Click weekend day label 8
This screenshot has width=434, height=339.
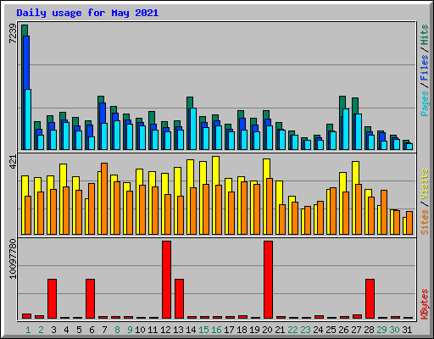point(117,330)
